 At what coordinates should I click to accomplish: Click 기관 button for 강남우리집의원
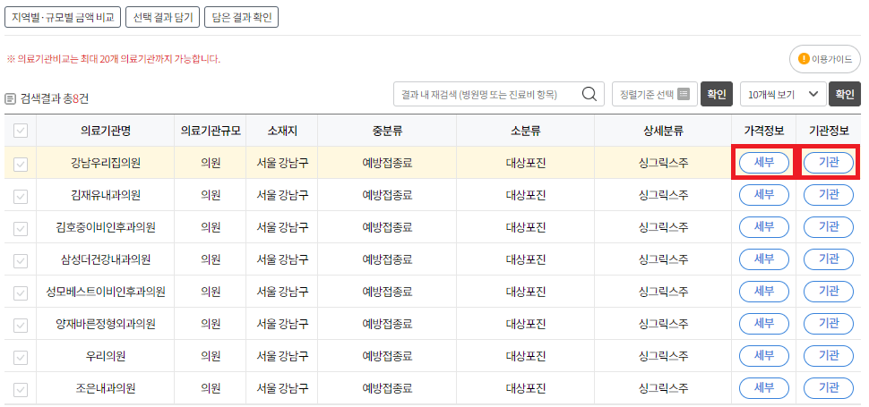829,163
